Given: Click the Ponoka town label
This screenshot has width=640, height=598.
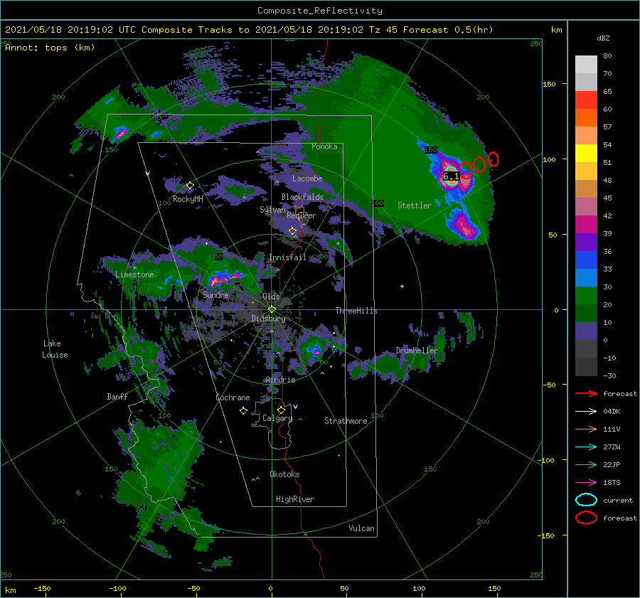Looking at the screenshot, I should point(324,146).
